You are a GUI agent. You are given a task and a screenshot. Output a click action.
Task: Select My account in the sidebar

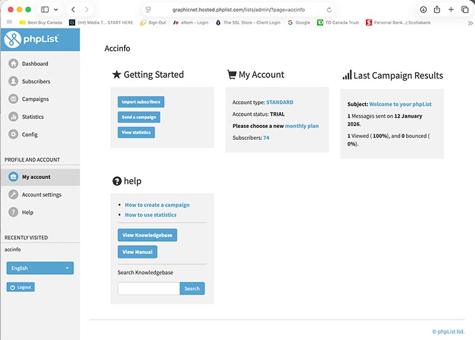click(36, 177)
